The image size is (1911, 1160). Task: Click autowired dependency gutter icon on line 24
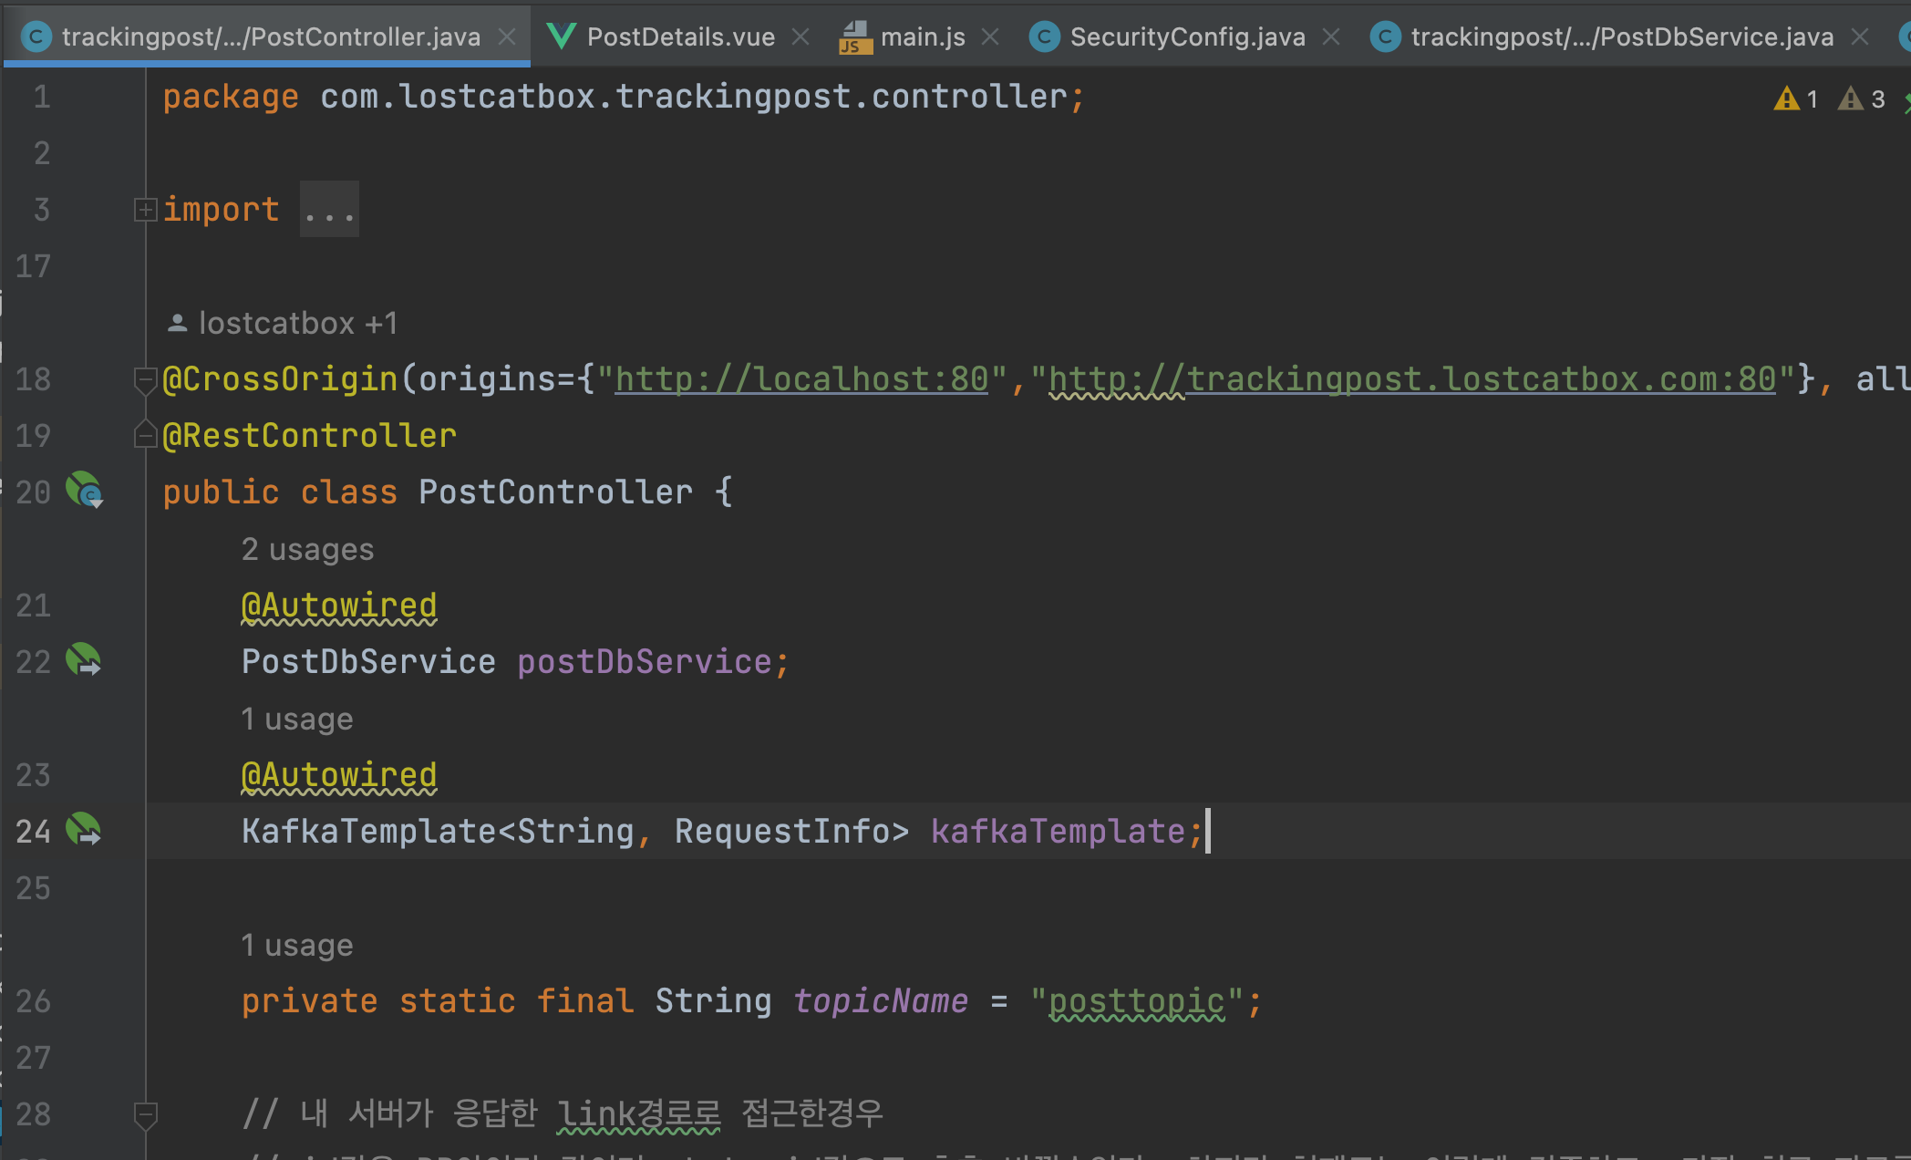pyautogui.click(x=84, y=830)
